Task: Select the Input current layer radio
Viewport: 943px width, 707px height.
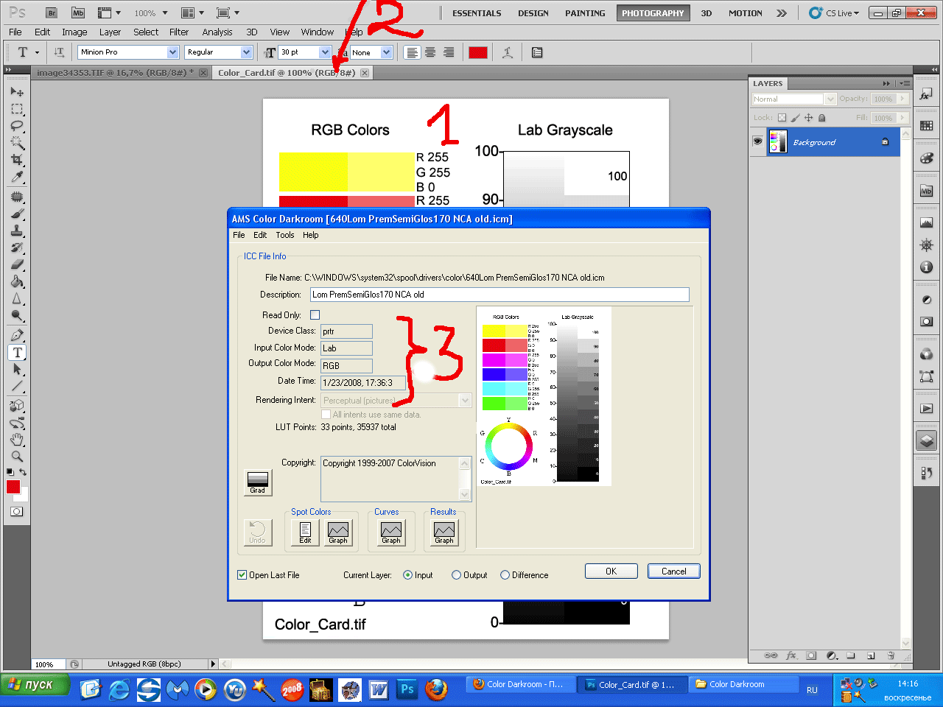Action: point(407,575)
